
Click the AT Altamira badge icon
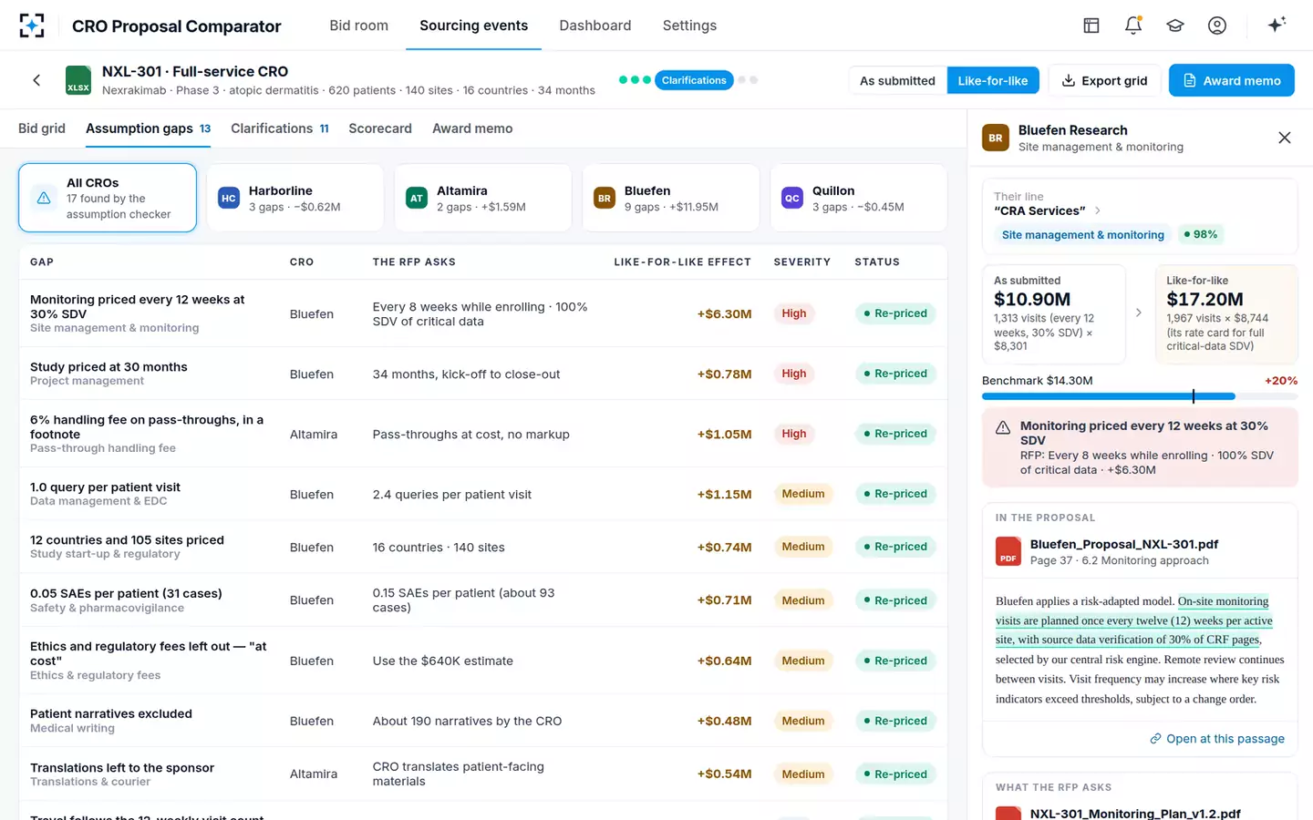coord(417,198)
